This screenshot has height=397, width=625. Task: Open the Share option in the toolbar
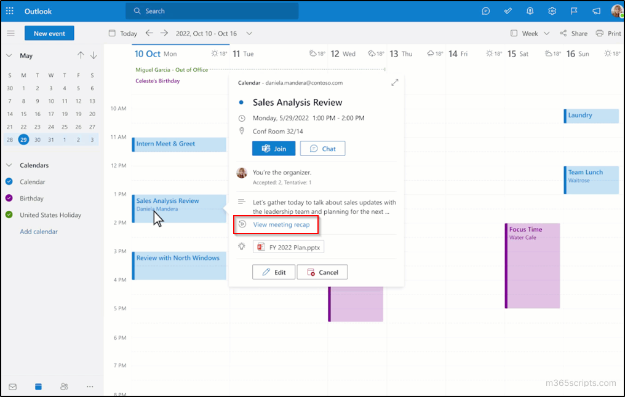[573, 33]
